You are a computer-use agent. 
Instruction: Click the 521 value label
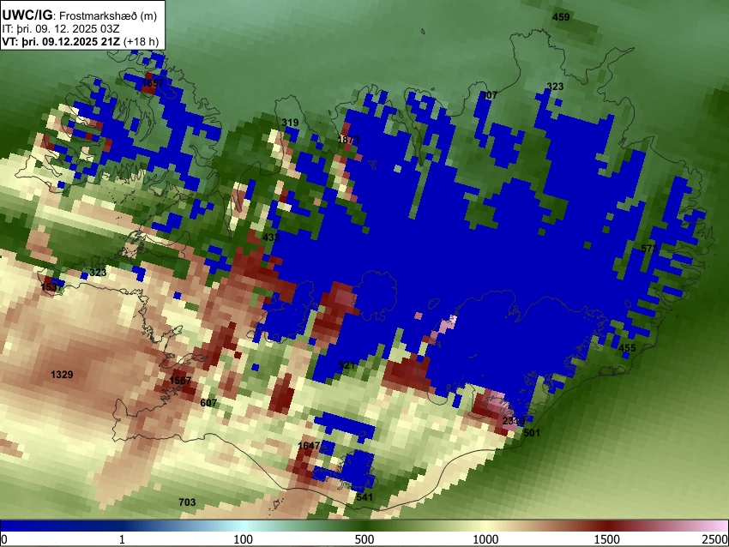346,365
